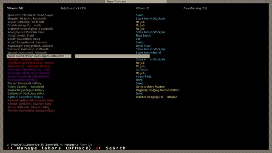Select 'Webster' Bomrekginon, Foodsmith row

tap(30, 29)
